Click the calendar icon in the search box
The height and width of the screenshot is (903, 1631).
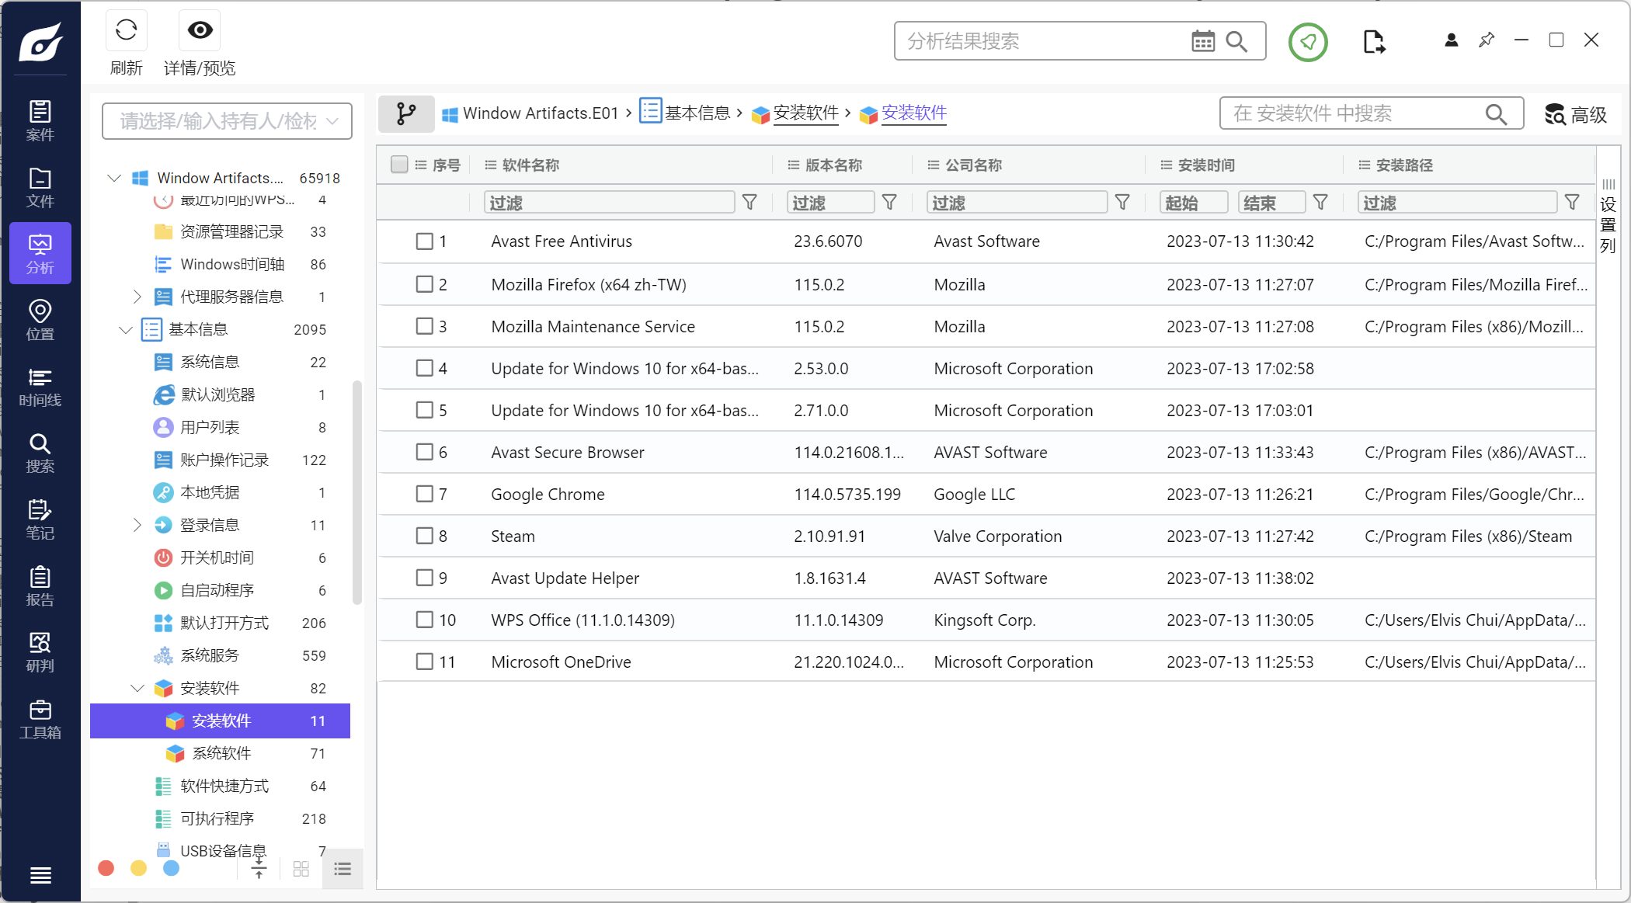click(x=1203, y=41)
